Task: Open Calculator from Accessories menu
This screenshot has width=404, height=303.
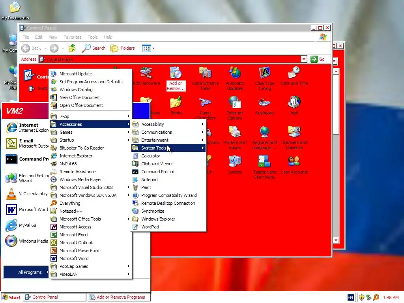Action: [169, 156]
